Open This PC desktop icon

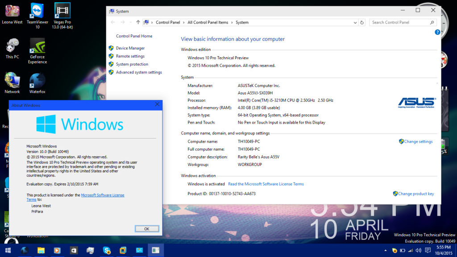pos(12,49)
